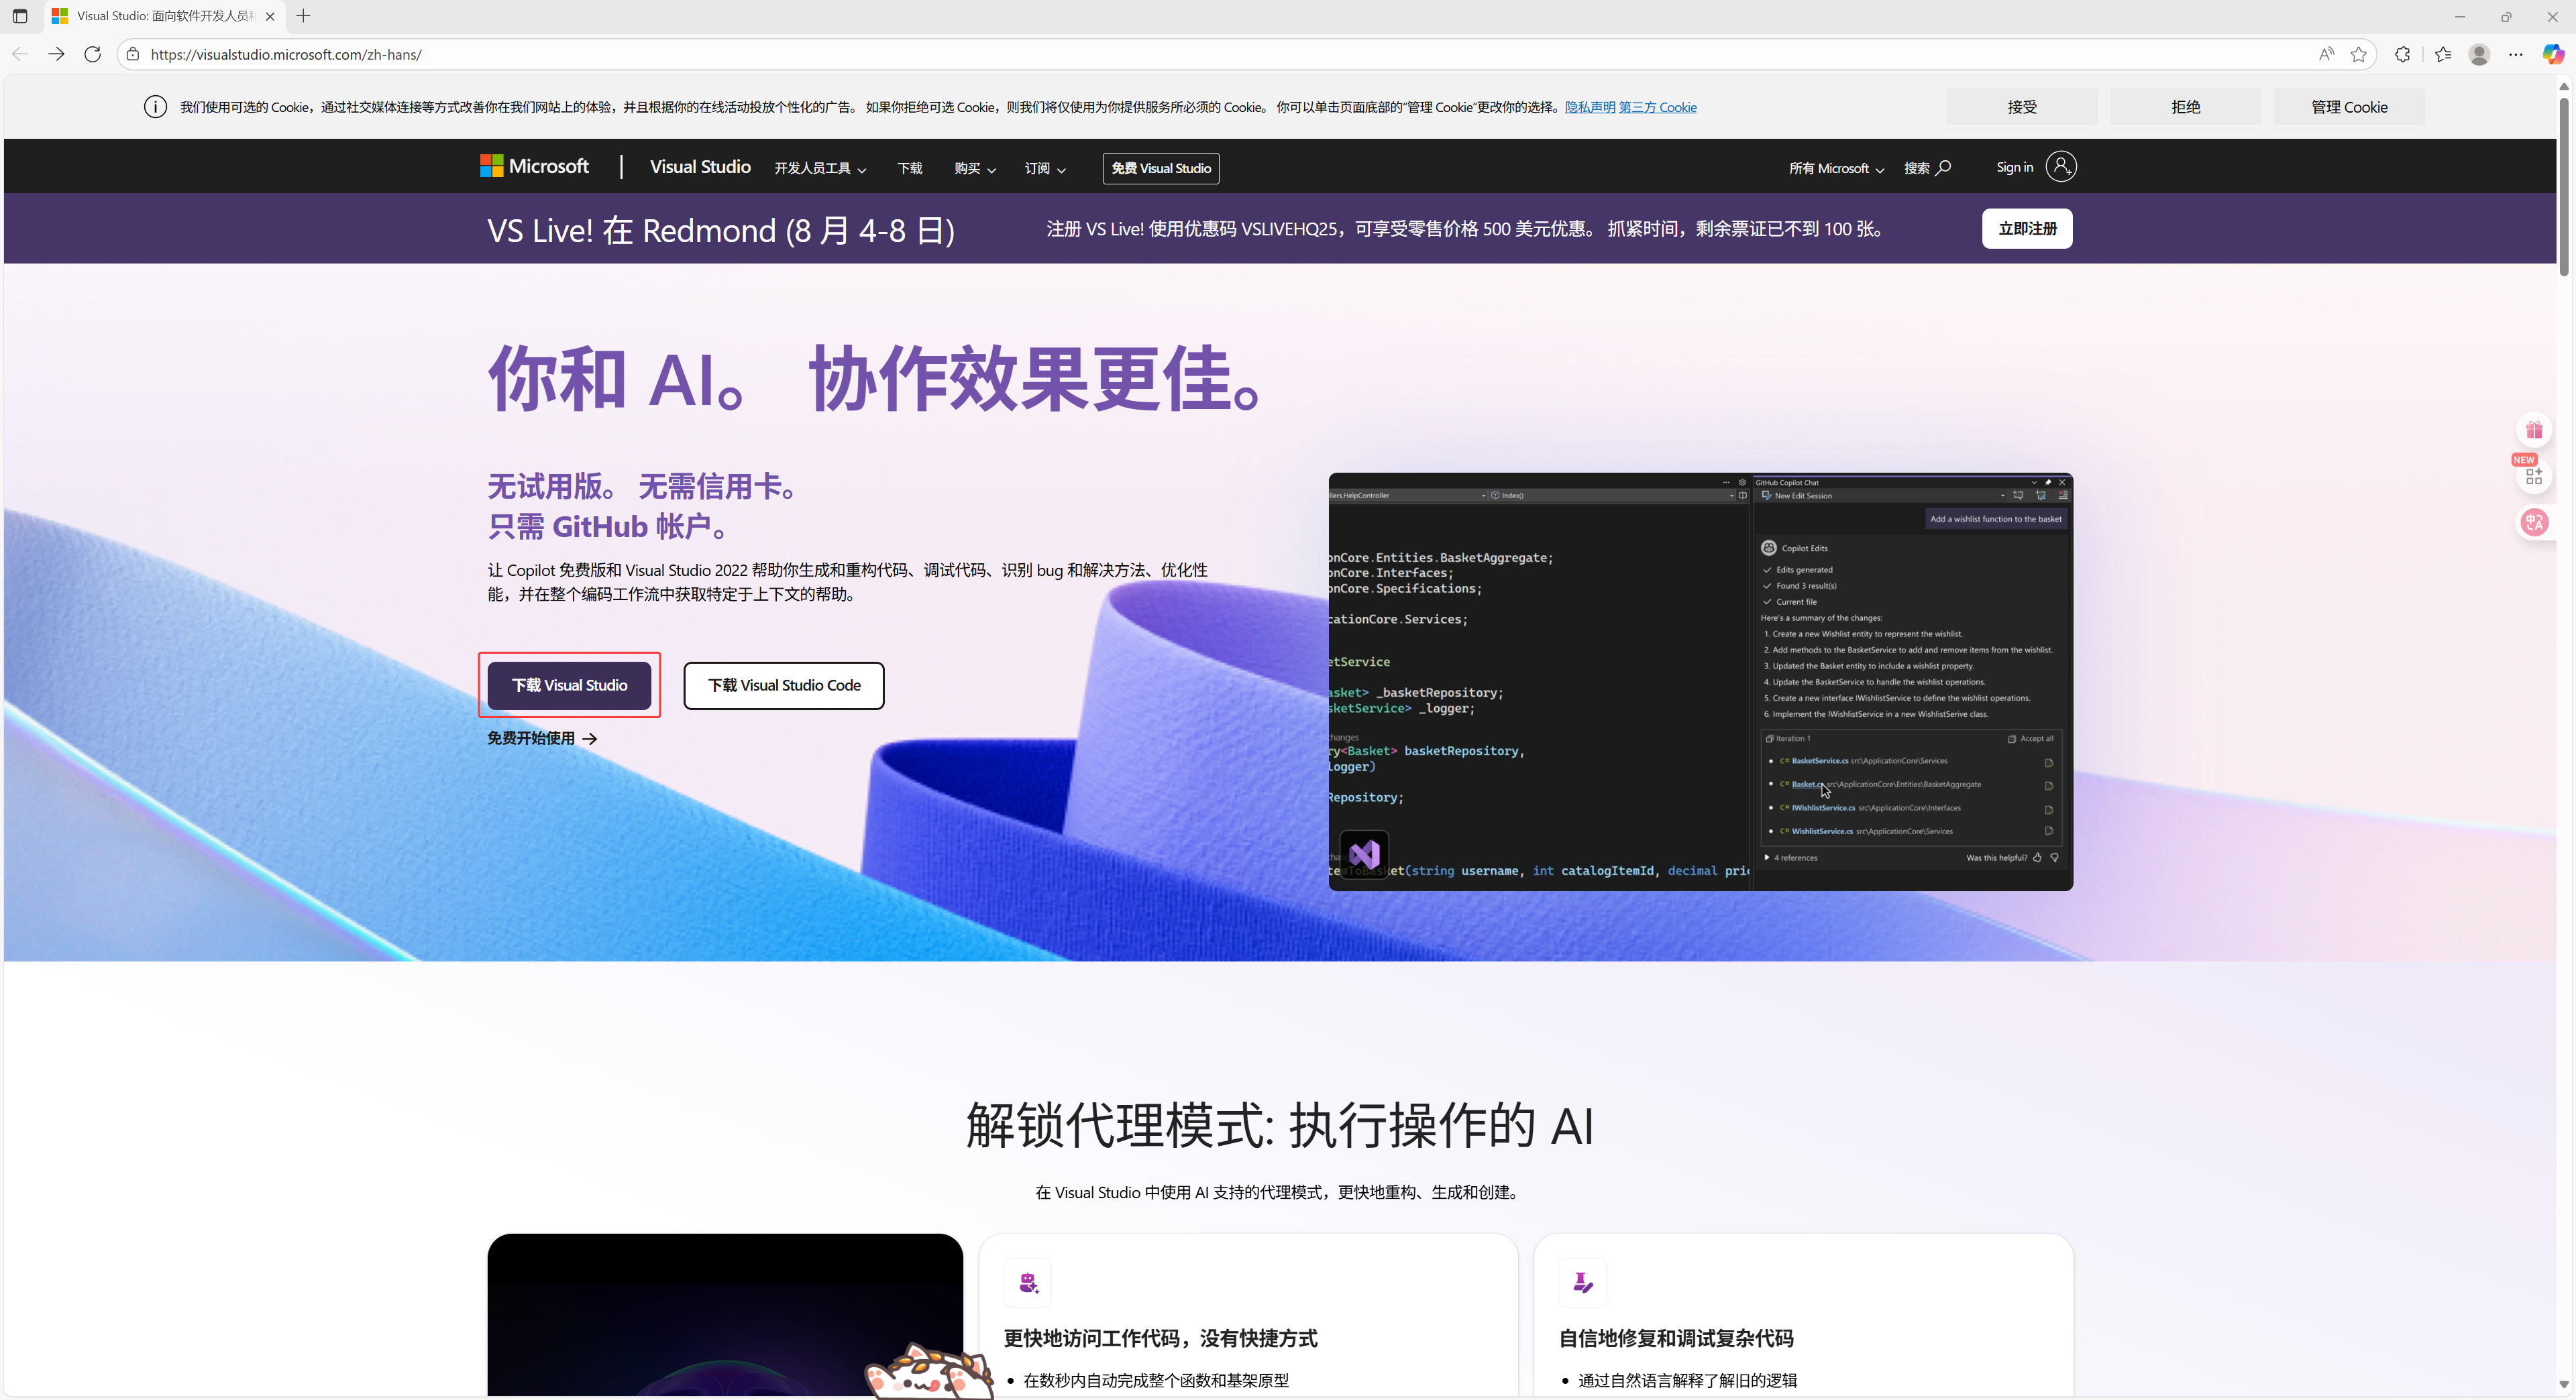Activate Read aloud icon in address bar

(x=2327, y=54)
